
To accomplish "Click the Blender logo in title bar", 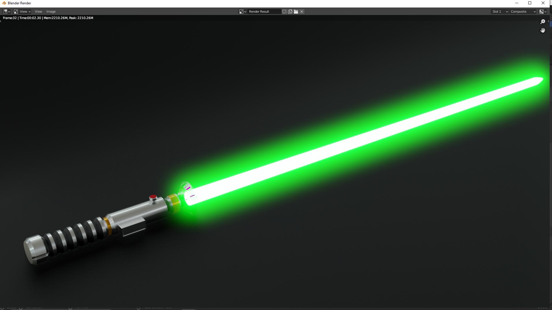I will point(4,3).
